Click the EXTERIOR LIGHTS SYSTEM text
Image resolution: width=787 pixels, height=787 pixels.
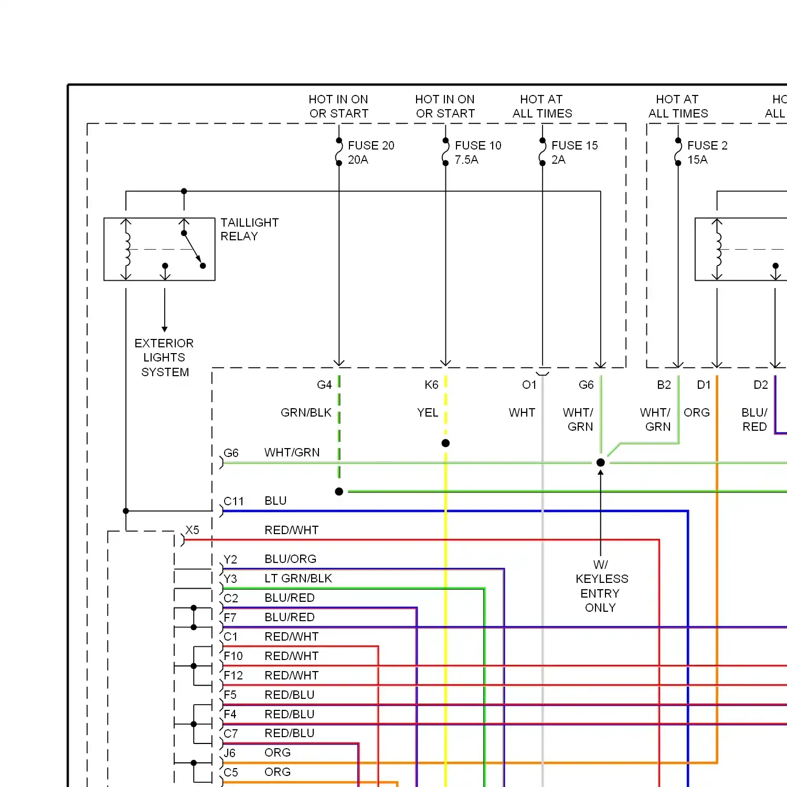tap(164, 357)
